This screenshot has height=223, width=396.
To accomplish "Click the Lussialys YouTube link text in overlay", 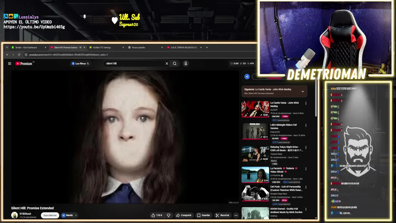I will 34,27.
